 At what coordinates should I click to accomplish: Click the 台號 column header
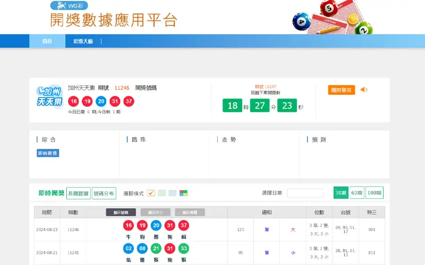[x=346, y=213]
